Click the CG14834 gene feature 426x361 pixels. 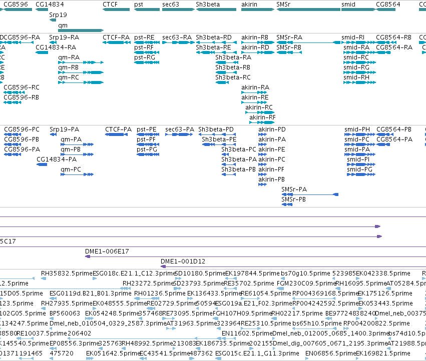tap(42, 9)
